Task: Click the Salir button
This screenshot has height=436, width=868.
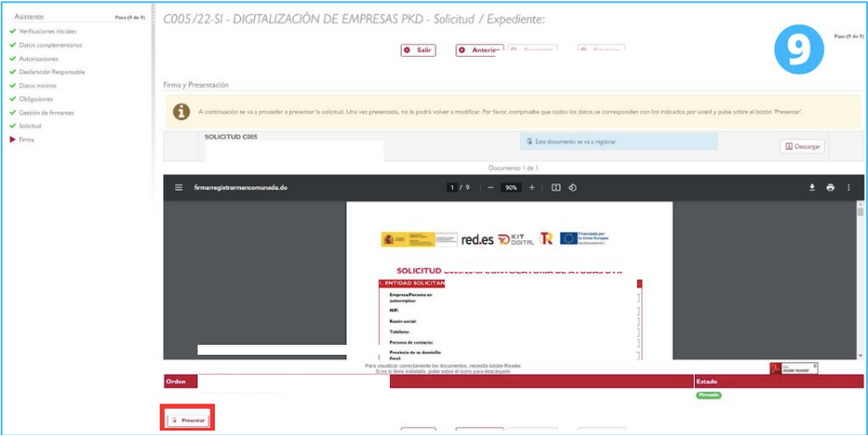Action: coord(419,50)
